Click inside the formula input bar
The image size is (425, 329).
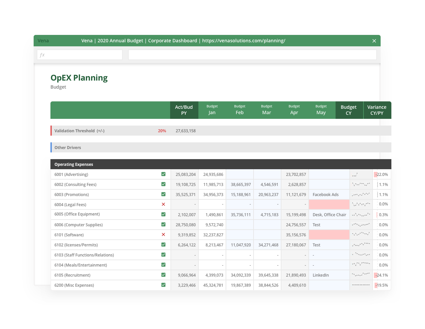[x=252, y=54]
